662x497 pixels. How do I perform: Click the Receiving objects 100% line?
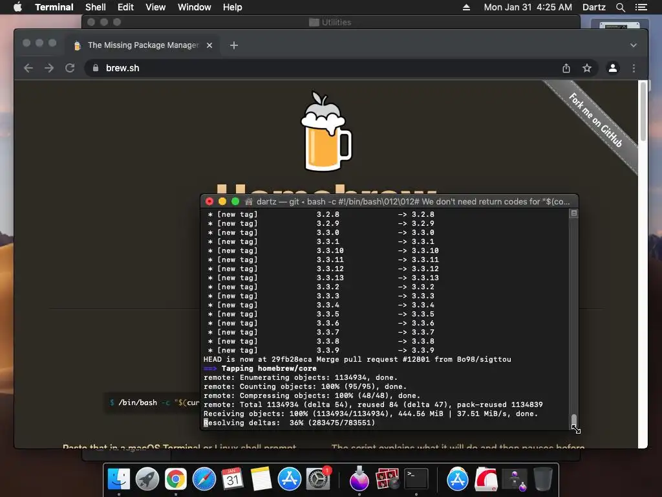[x=370, y=414]
